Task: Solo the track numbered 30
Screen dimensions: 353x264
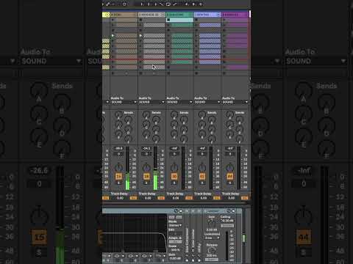Action: (174, 183)
